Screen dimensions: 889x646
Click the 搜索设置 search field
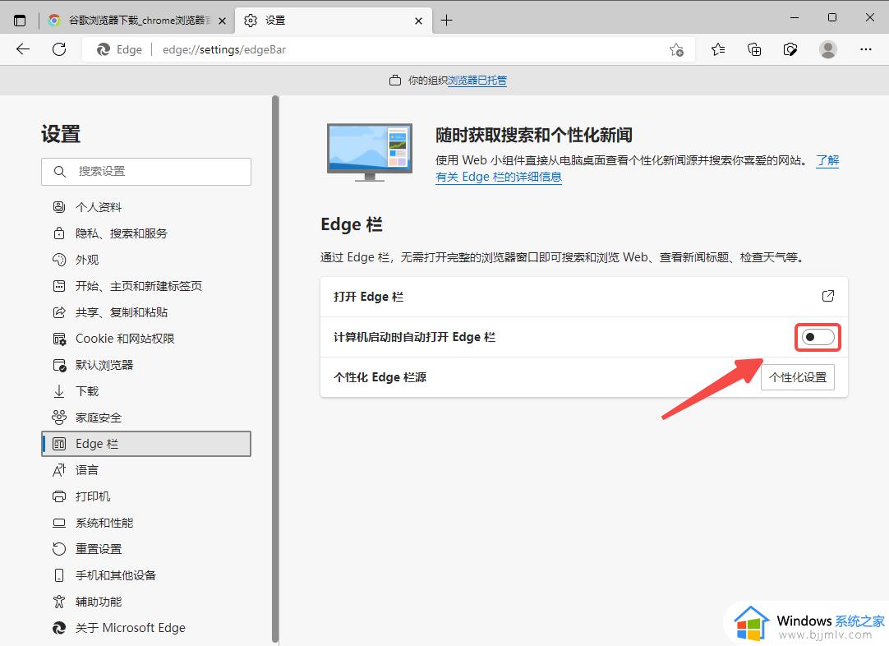pyautogui.click(x=146, y=171)
